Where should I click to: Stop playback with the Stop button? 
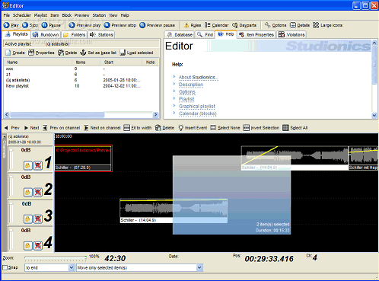click(x=30, y=25)
